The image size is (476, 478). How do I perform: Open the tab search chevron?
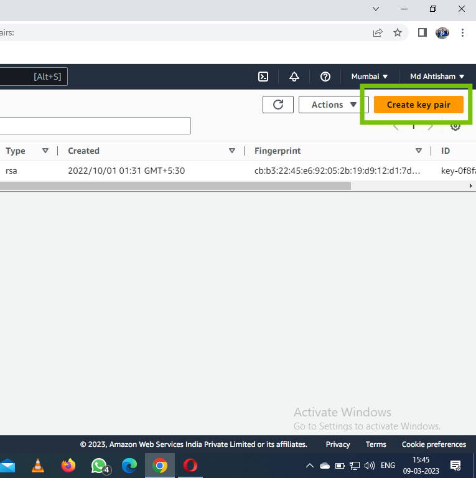coord(376,9)
